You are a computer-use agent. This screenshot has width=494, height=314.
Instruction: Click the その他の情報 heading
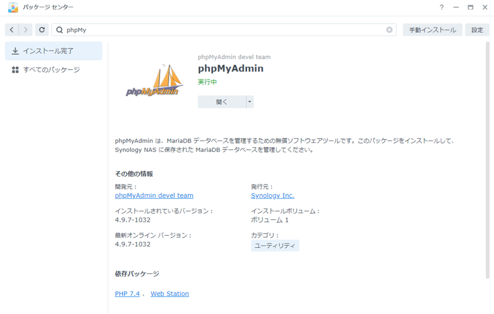pos(134,174)
